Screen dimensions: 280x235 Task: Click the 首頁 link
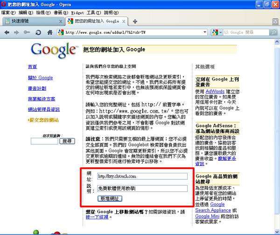pyautogui.click(x=33, y=67)
